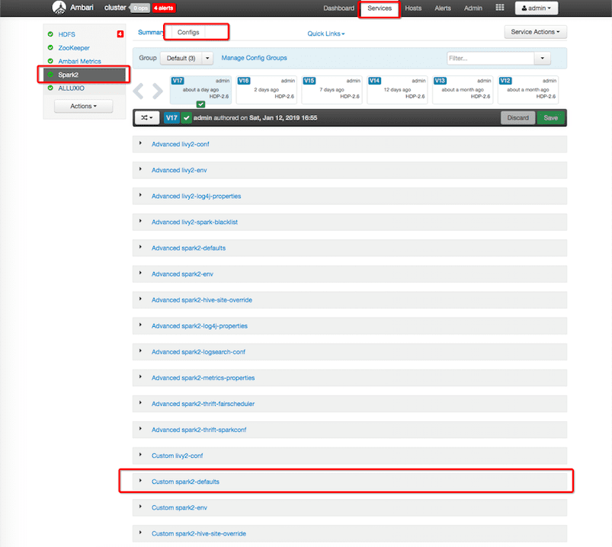Expand Custom livy2-conf section
Viewport: 612px width, 547px height.
point(349,456)
